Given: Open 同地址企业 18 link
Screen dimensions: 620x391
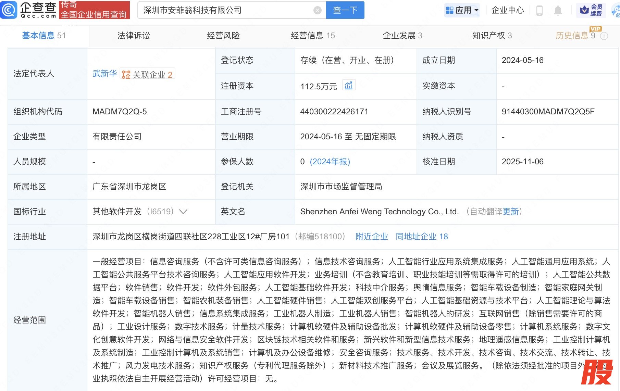Looking at the screenshot, I should tap(421, 237).
